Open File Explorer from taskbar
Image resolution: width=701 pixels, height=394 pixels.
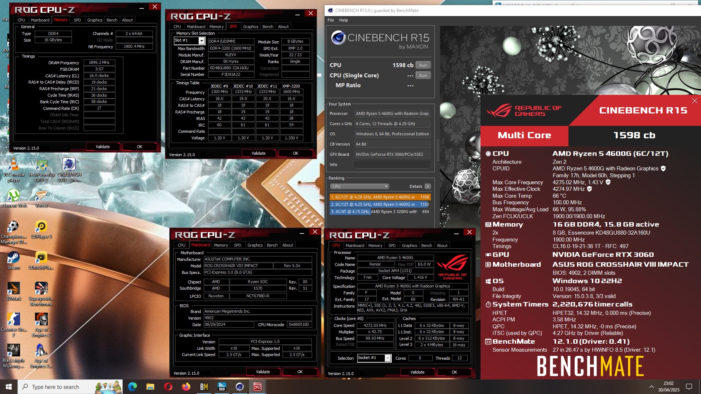(150, 387)
